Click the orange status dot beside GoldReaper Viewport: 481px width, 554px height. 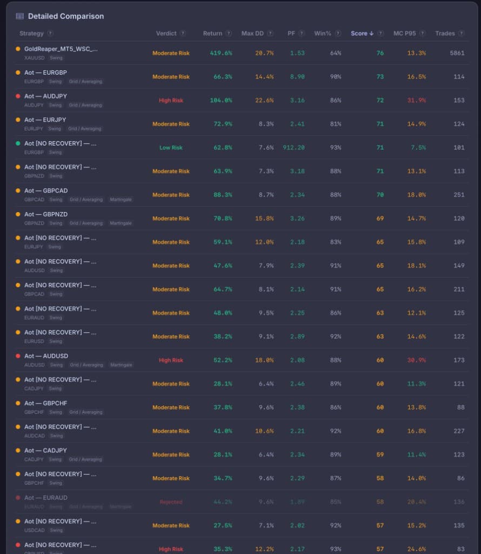18,49
